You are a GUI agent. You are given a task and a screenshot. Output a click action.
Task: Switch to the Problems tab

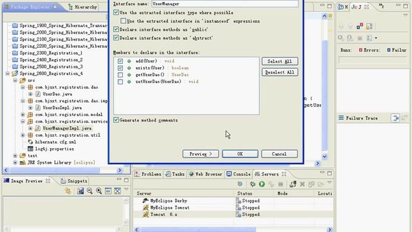pos(147,174)
